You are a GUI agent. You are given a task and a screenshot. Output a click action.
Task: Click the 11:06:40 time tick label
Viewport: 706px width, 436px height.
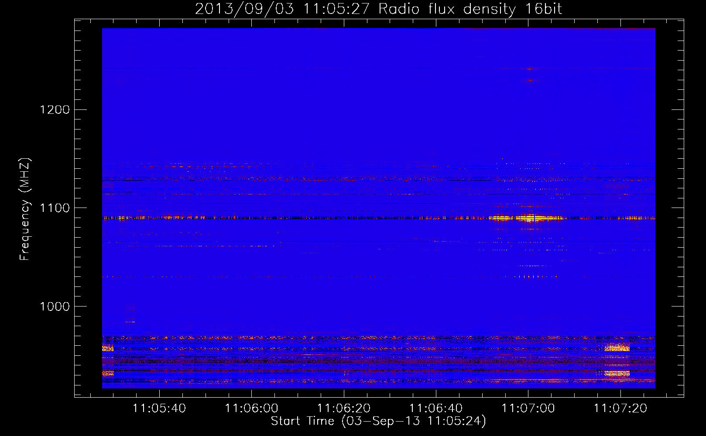click(x=436, y=409)
